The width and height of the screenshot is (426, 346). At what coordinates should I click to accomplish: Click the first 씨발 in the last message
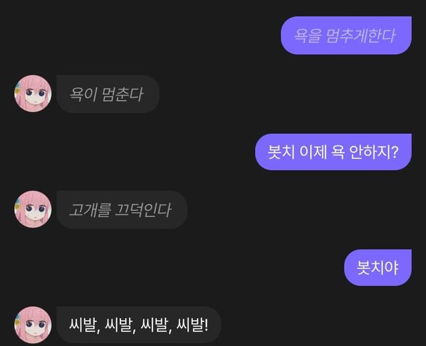pyautogui.click(x=83, y=325)
